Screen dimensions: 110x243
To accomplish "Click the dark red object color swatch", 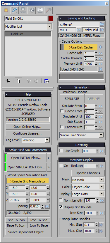I will [51, 19].
